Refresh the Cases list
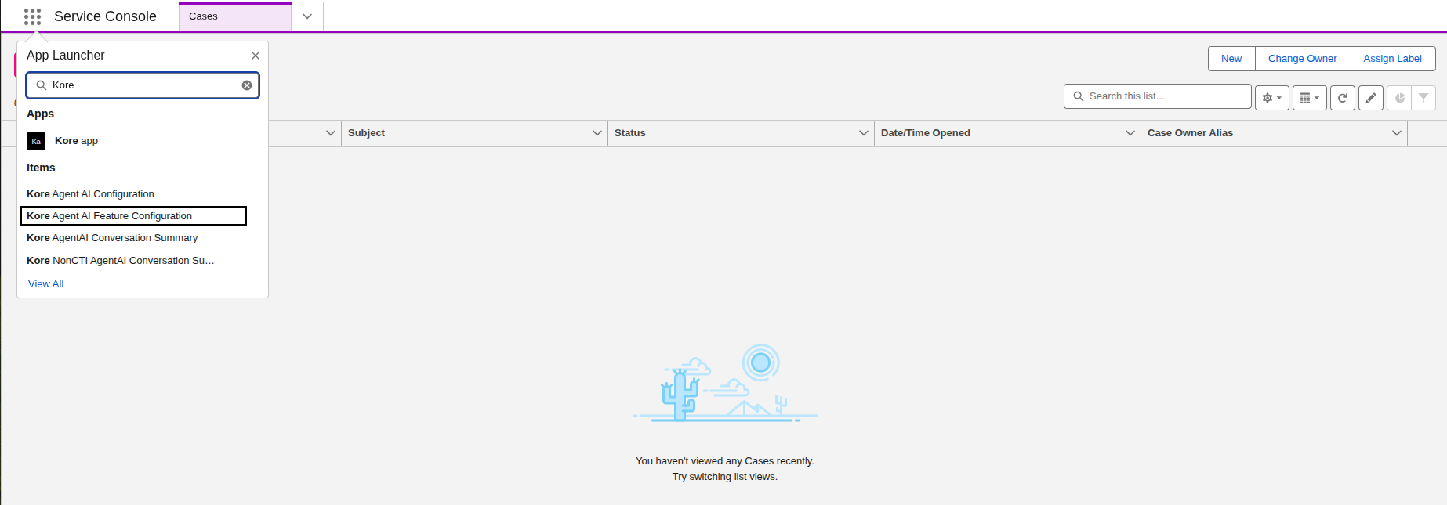This screenshot has width=1447, height=505. (1343, 98)
